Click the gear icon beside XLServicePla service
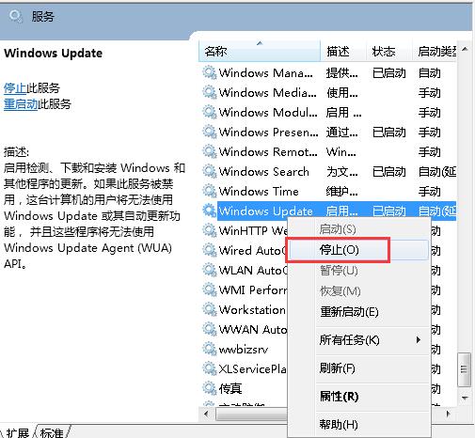Image resolution: width=475 pixels, height=438 pixels. click(x=209, y=368)
